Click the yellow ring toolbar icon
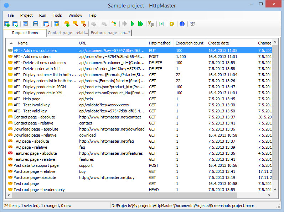Screen dimensions: 284x212 pos(172,24)
